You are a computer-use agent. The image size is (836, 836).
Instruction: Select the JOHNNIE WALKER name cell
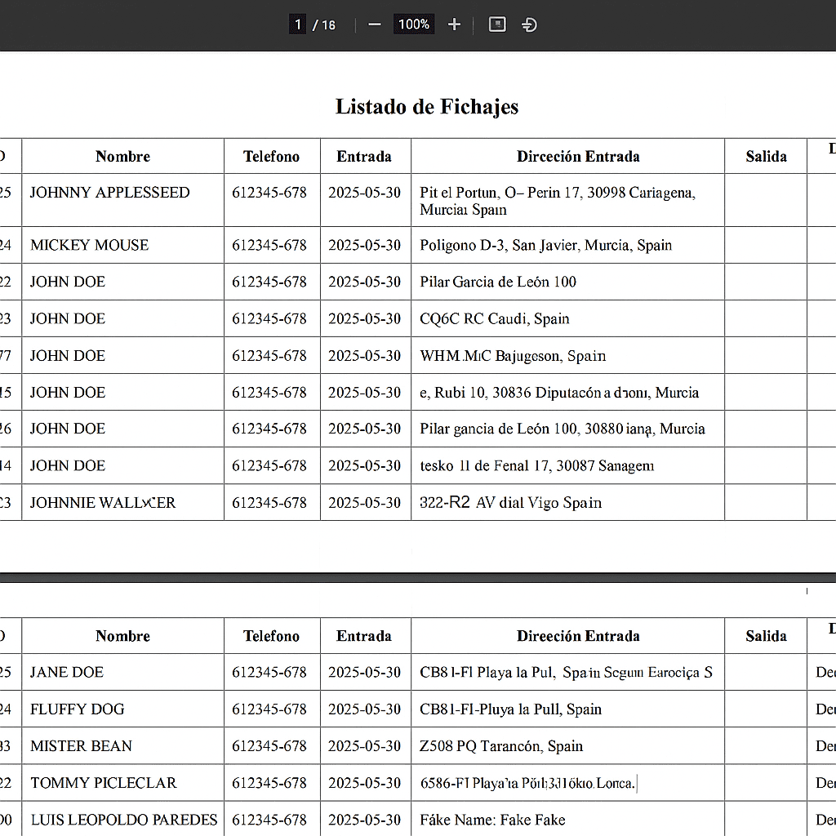coord(103,503)
